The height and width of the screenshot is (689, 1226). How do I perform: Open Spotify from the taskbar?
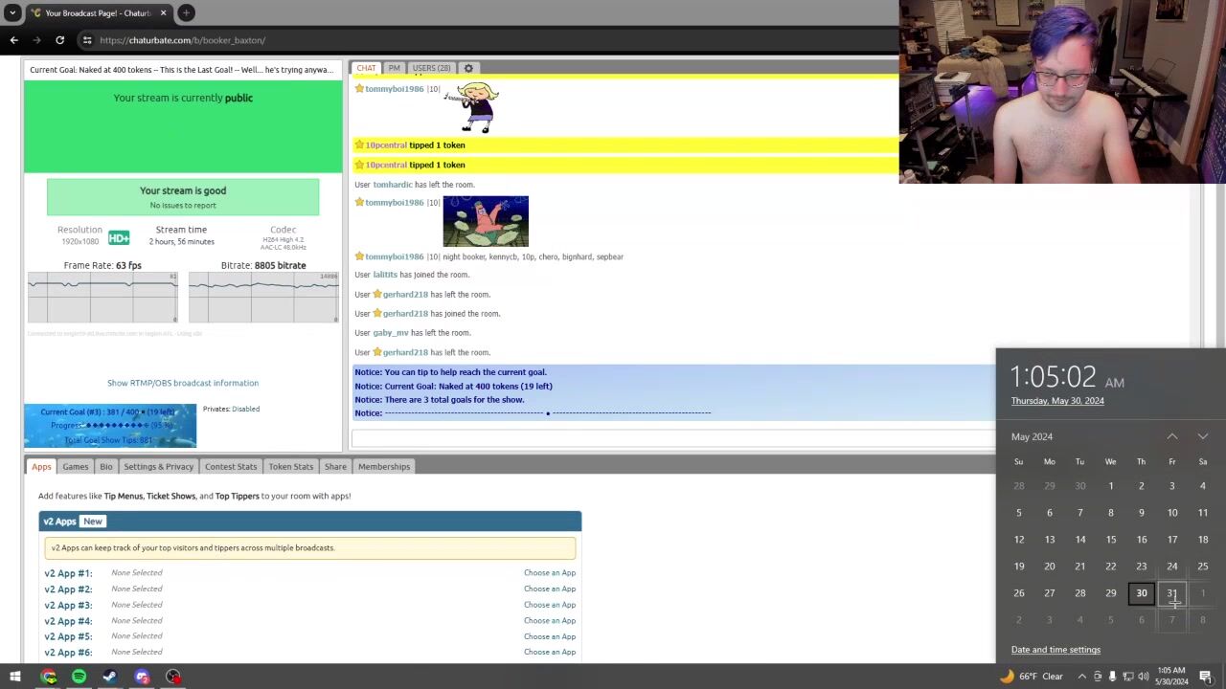tap(79, 677)
